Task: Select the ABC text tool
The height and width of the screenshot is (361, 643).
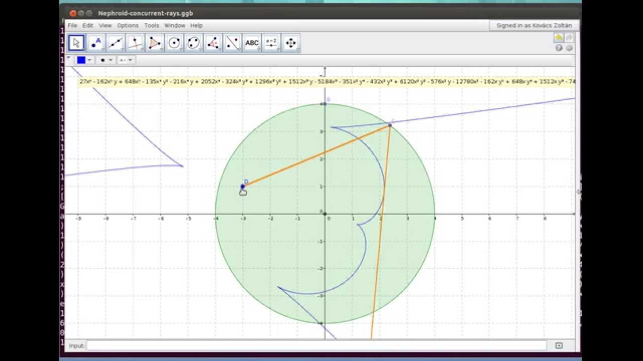Action: pos(252,43)
